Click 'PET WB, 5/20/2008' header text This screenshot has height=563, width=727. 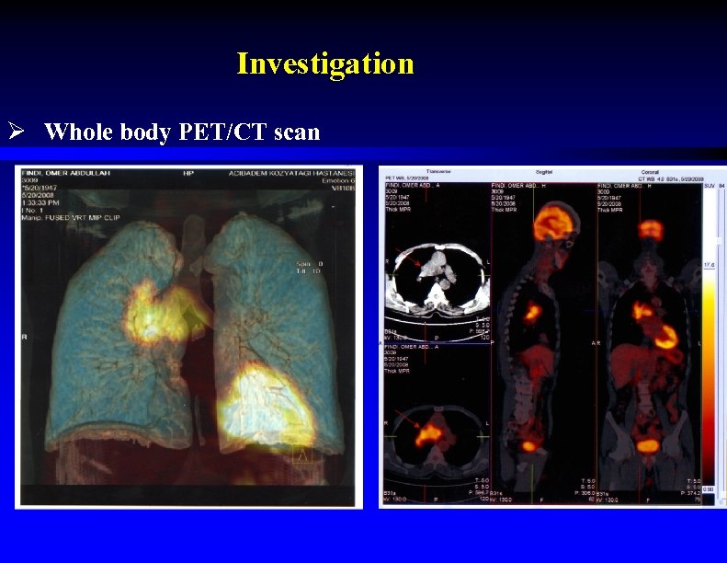[x=407, y=178]
